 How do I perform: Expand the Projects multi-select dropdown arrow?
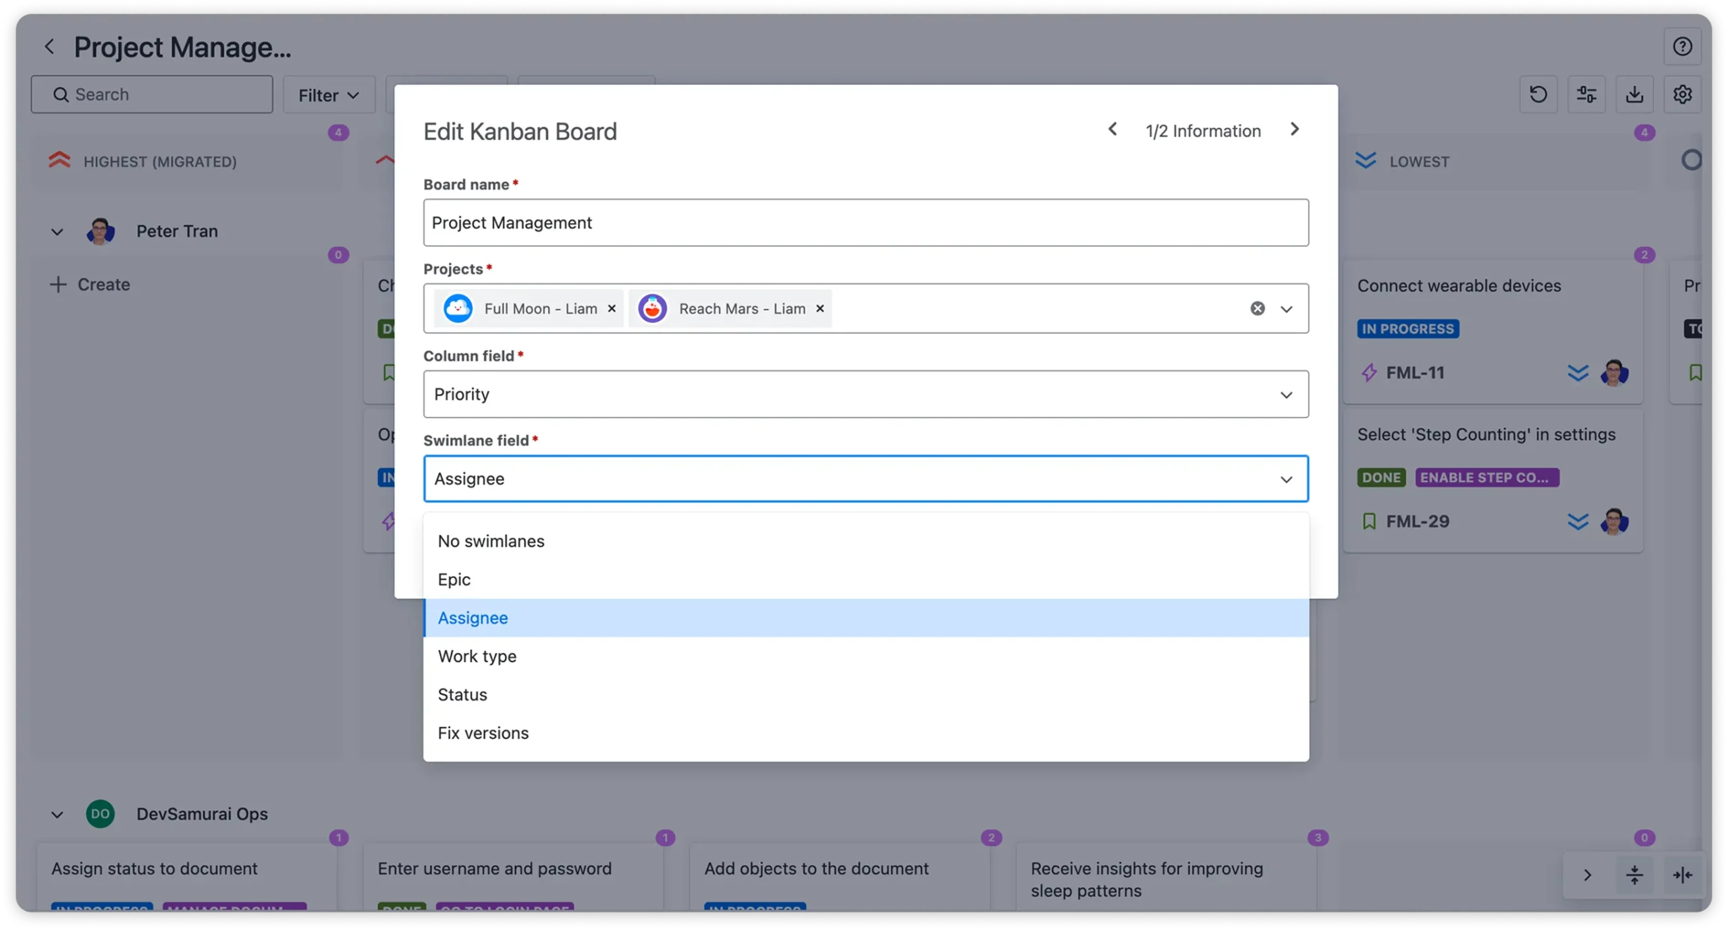(x=1287, y=309)
